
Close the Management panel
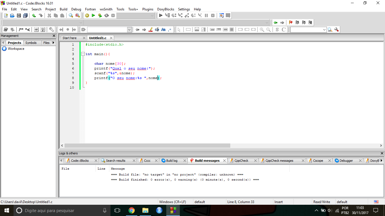pyautogui.click(x=54, y=36)
